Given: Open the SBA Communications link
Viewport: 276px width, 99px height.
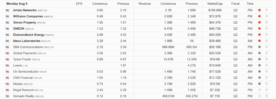Looking at the screenshot, I should pos(28,47).
